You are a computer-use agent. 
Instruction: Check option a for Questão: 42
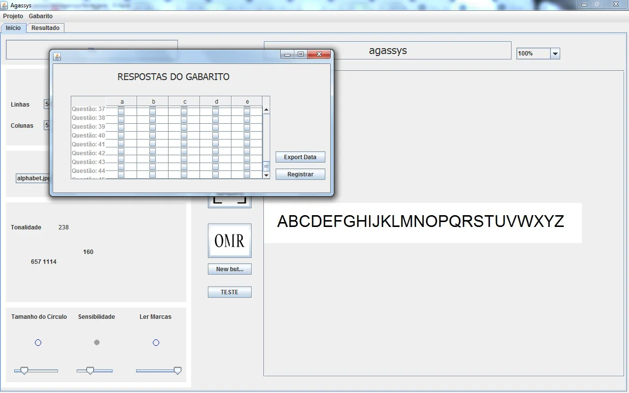click(x=121, y=151)
